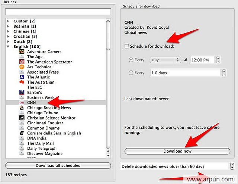Expand the Chinese [1] category
Image resolution: width=238 pixels, height=184 pixels.
(8, 31)
